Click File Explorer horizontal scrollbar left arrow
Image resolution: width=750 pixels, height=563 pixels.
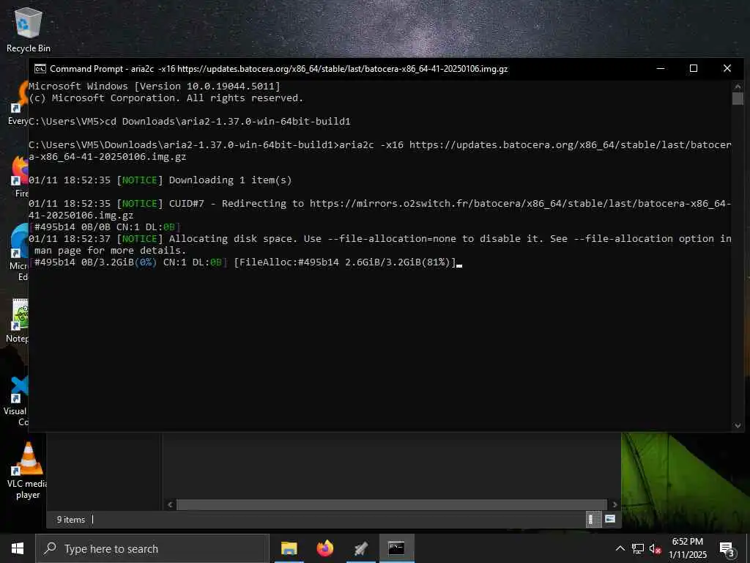click(170, 504)
